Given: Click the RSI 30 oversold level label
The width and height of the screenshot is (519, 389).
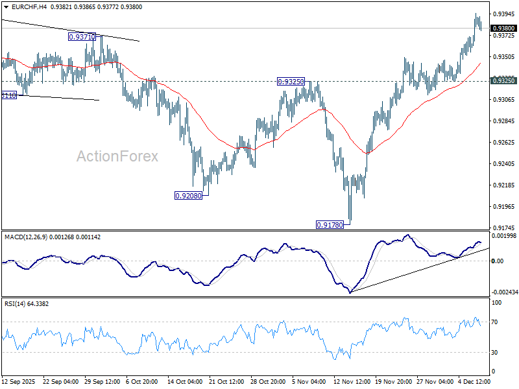Looking at the screenshot, I should (494, 353).
